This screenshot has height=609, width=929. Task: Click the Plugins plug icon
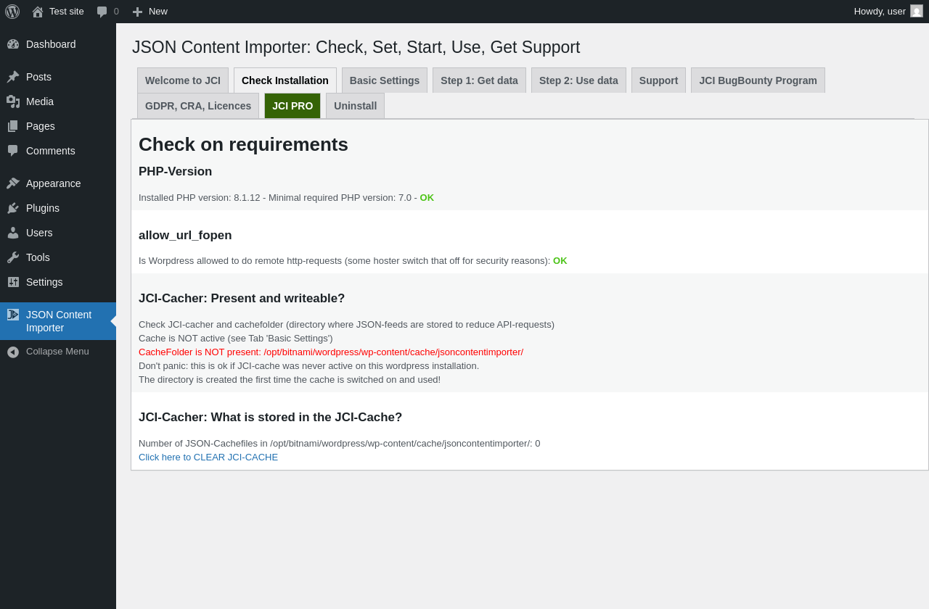(x=13, y=208)
